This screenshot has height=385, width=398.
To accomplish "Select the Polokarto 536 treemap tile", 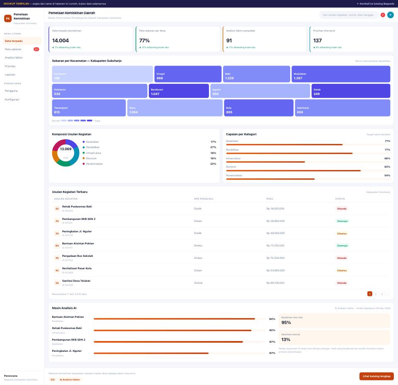I will 99,91.
